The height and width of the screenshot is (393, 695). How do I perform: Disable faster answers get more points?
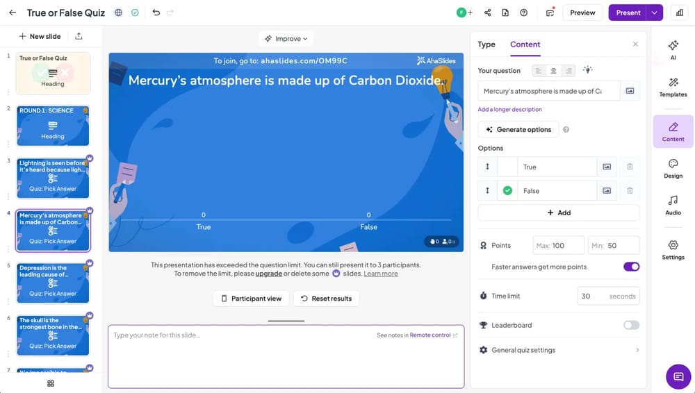(x=631, y=267)
